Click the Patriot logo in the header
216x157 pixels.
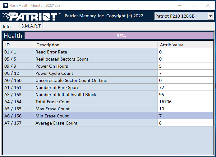point(31,16)
